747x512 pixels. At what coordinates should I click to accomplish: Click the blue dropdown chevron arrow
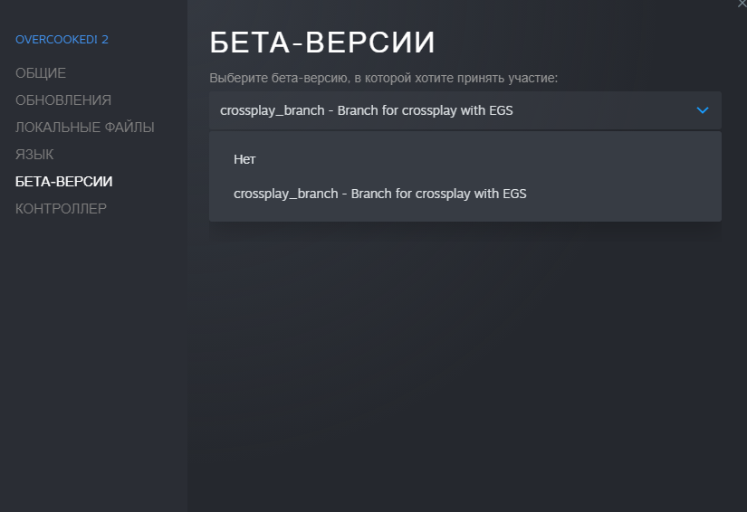click(703, 110)
